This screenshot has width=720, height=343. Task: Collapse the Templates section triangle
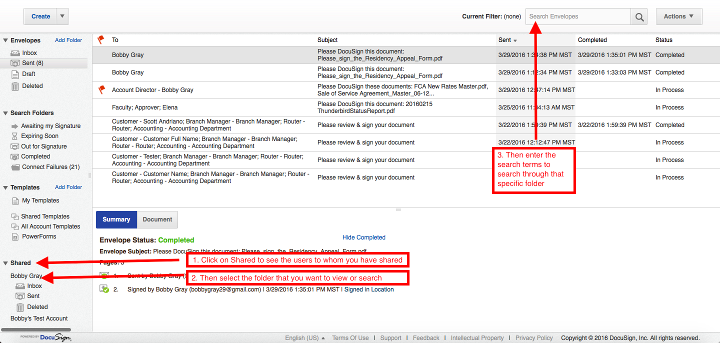[x=5, y=187]
